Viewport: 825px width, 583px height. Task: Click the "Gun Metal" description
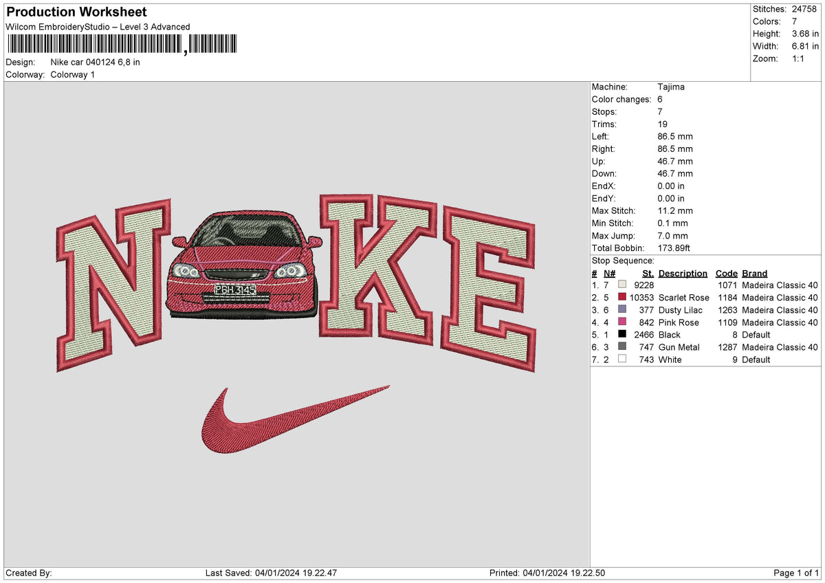679,346
